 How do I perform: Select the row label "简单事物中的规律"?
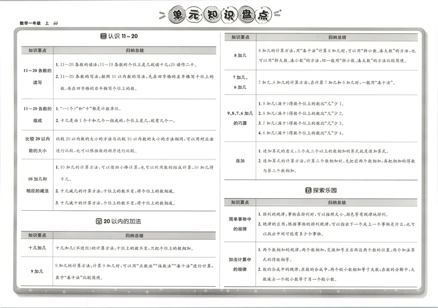coord(240,224)
